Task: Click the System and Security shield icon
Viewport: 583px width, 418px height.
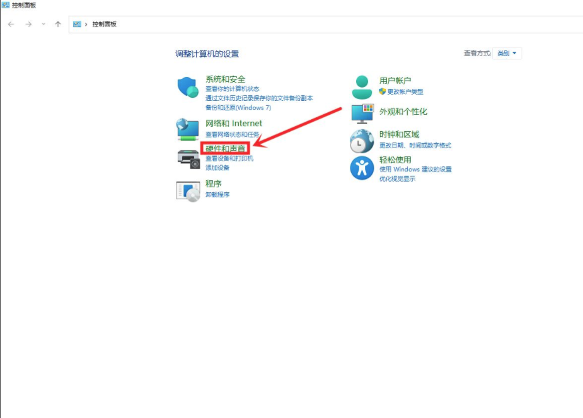Action: 187,87
